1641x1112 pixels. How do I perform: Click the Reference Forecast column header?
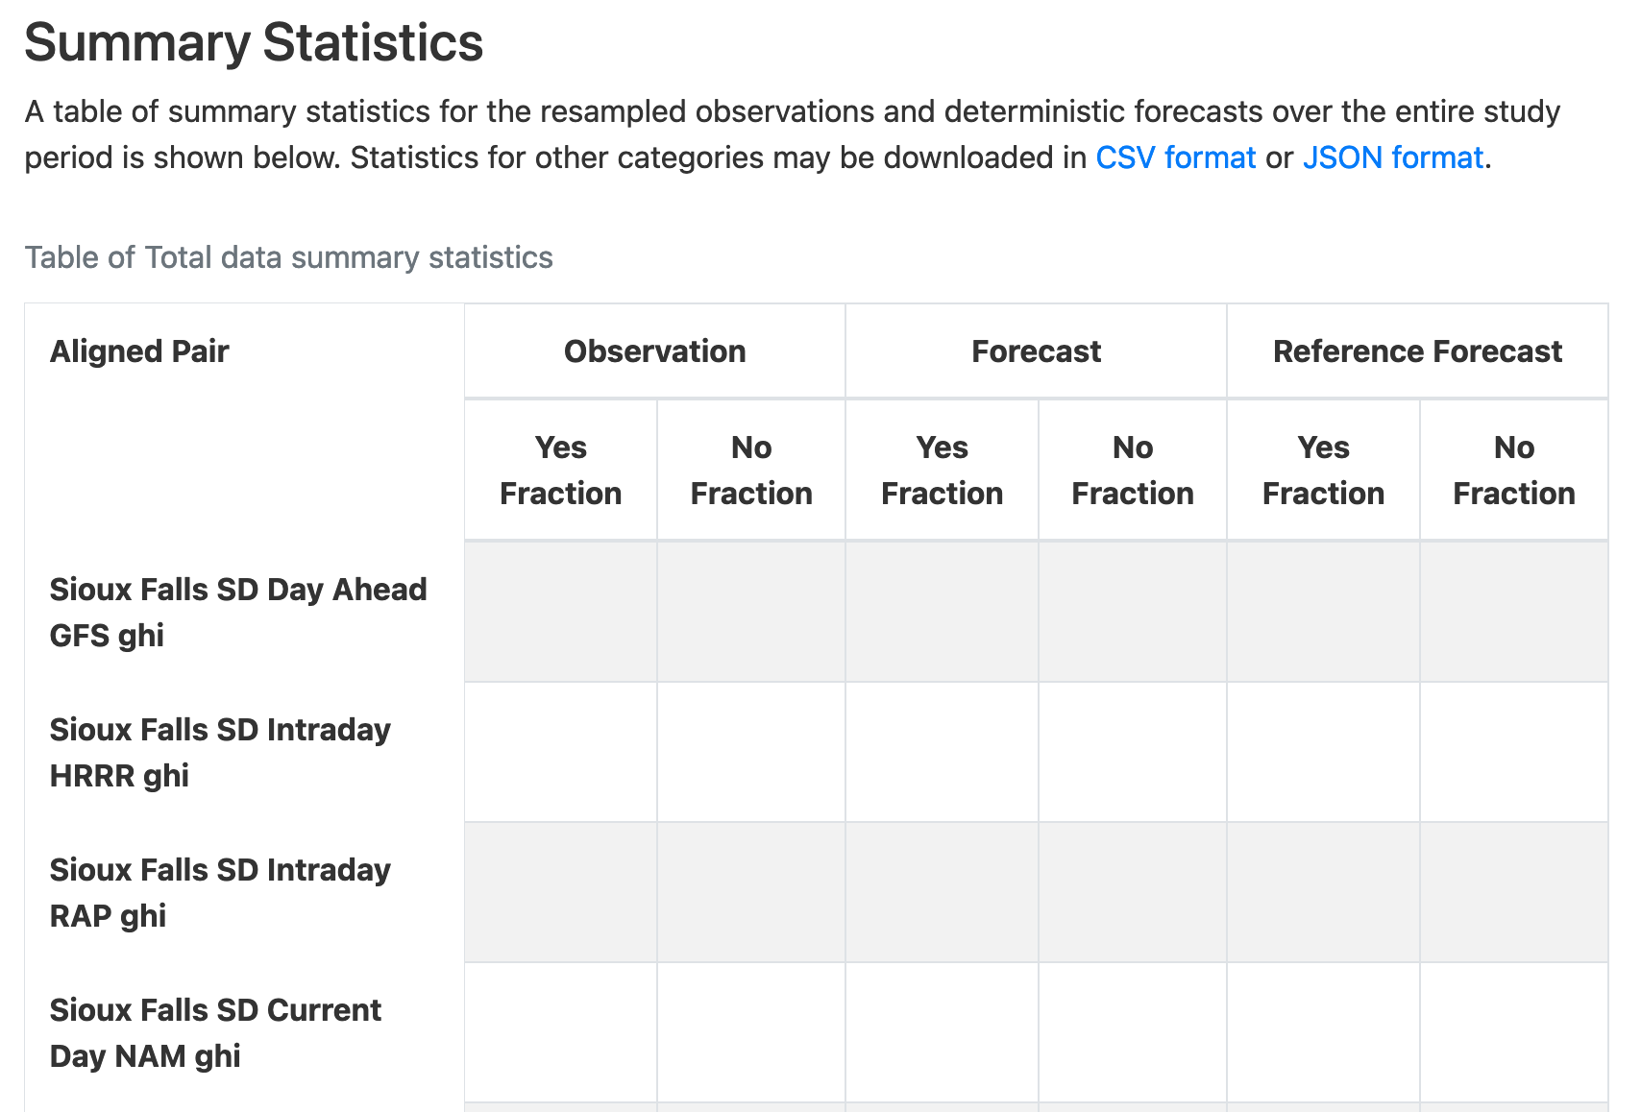tap(1417, 351)
